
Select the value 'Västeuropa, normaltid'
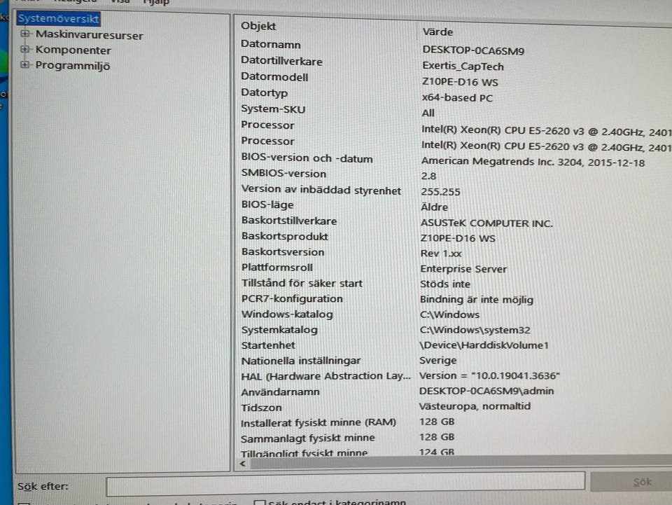point(475,406)
